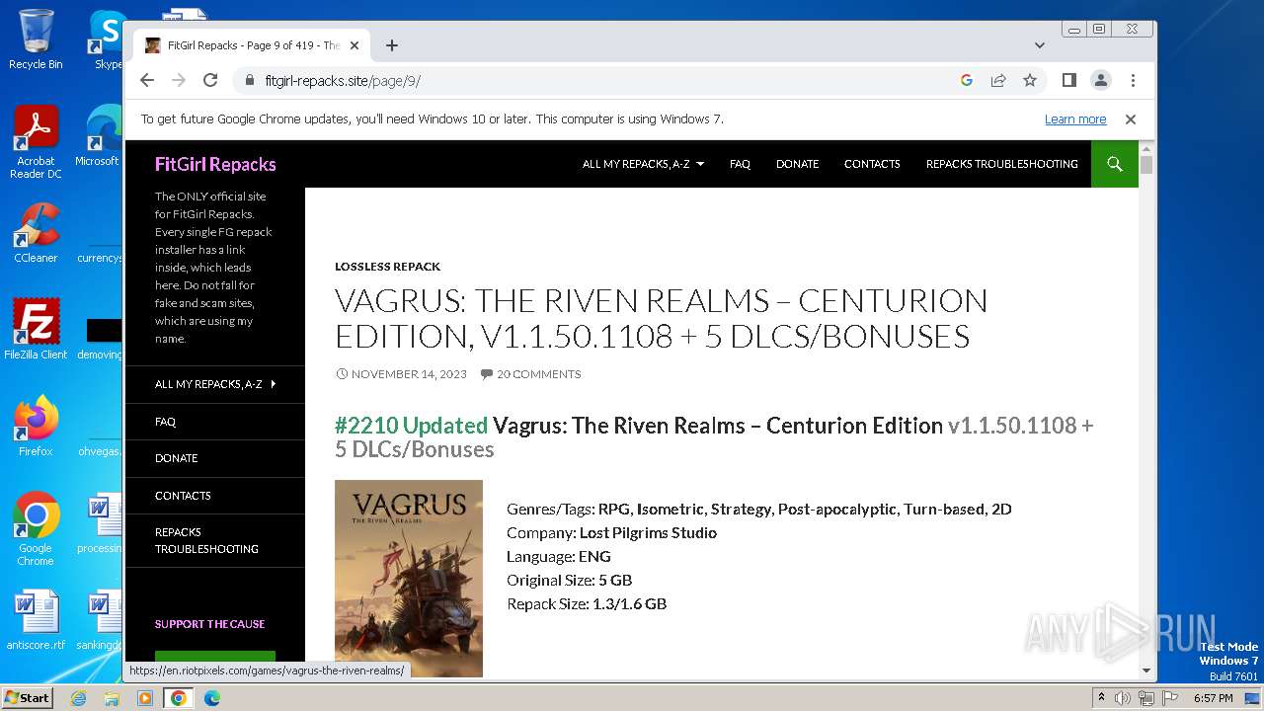Viewport: 1264px width, 711px height.
Task: Open DONATE in top navigation
Action: [797, 164]
